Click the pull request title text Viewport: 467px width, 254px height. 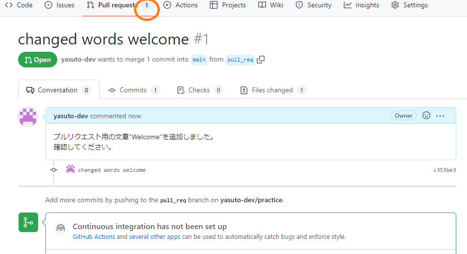(x=103, y=39)
